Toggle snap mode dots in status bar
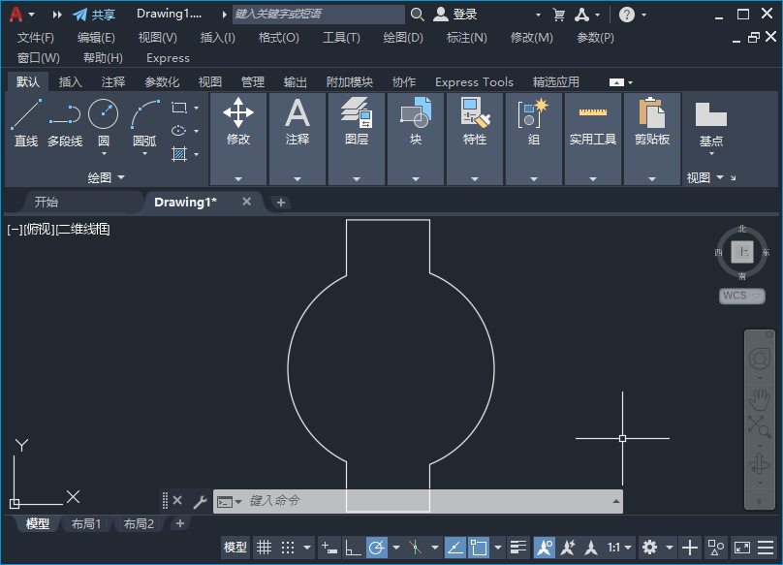Image resolution: width=783 pixels, height=565 pixels. (x=288, y=548)
